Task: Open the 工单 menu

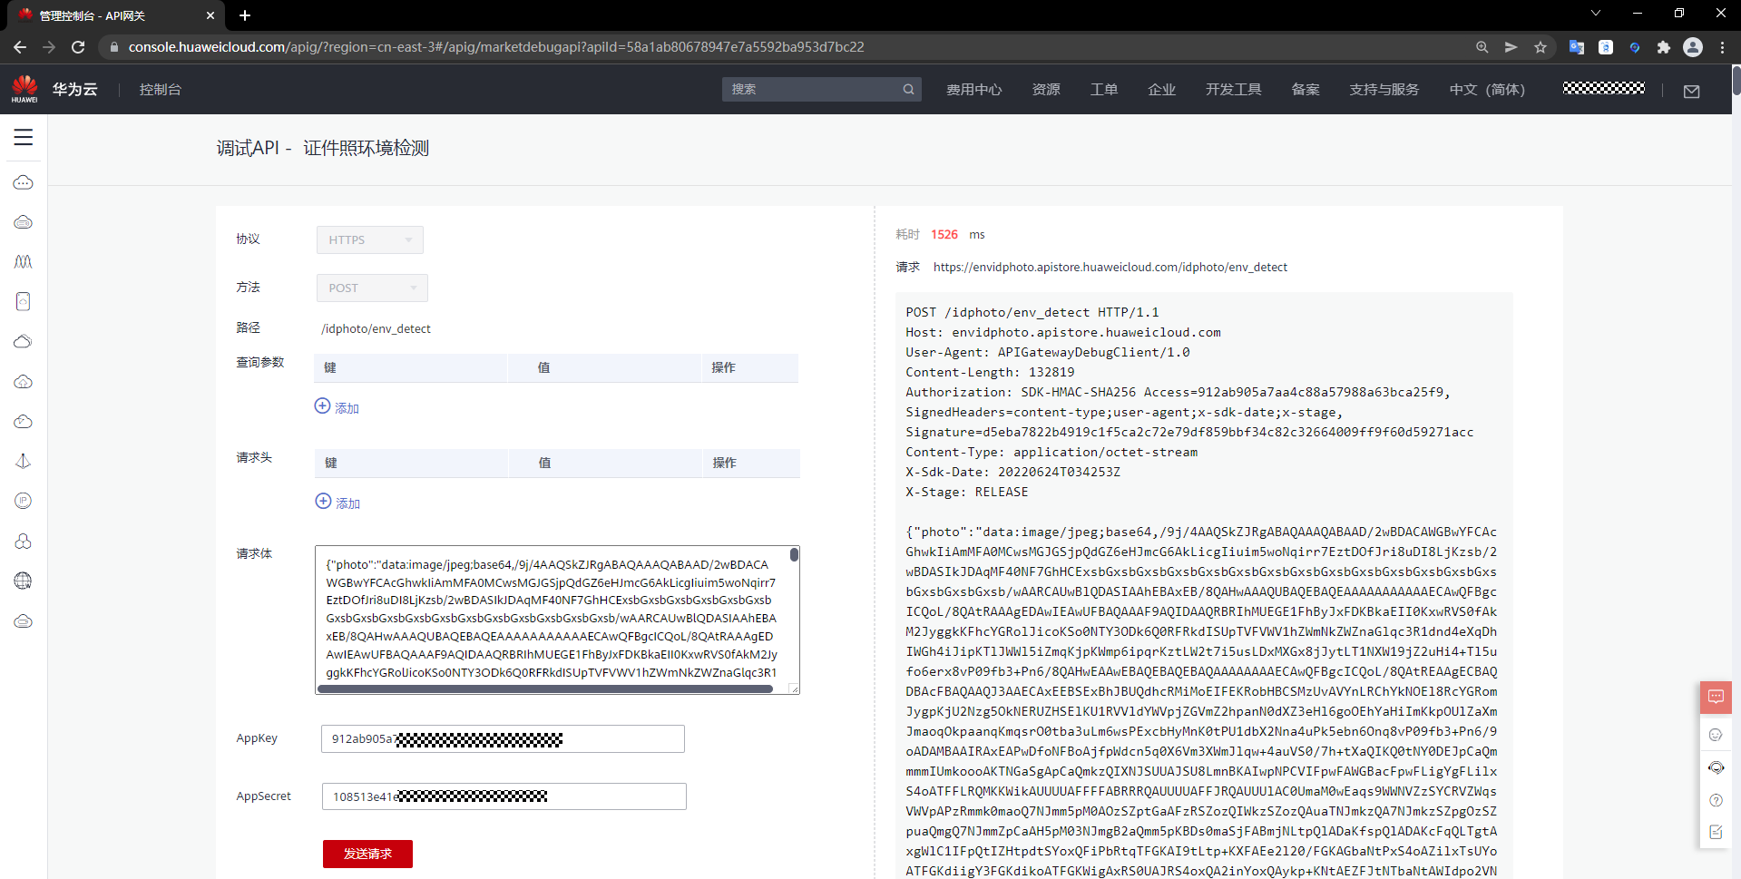Action: click(1104, 89)
